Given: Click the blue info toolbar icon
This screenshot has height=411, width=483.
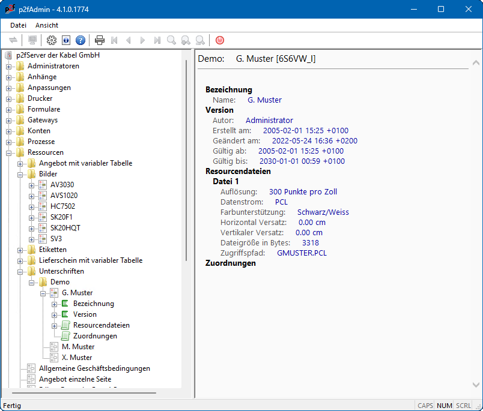Looking at the screenshot, I should click(x=65, y=40).
